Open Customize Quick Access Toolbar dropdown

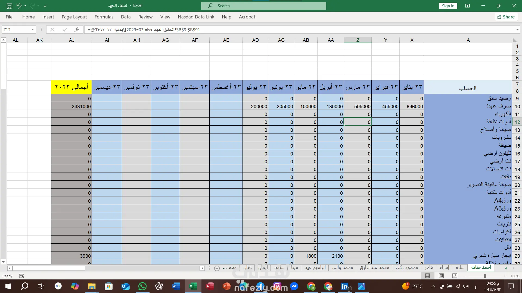coord(45,6)
